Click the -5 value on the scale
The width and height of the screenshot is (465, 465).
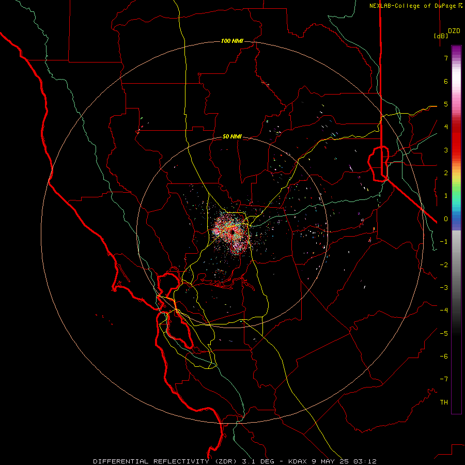(x=444, y=333)
